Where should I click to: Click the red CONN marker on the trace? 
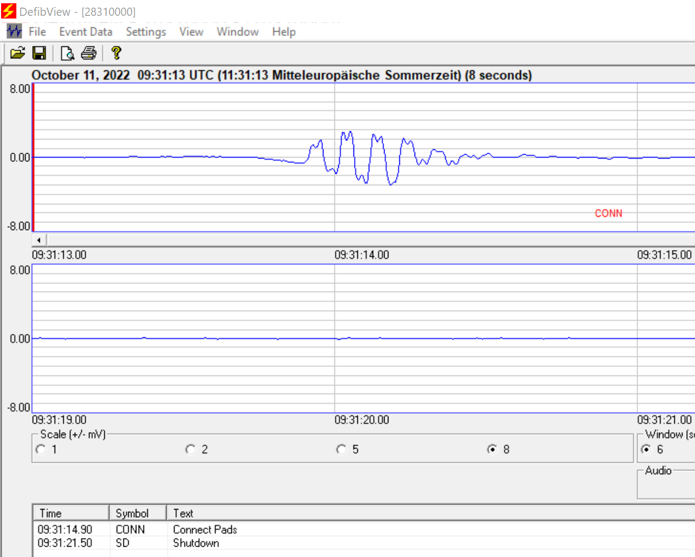coord(608,213)
